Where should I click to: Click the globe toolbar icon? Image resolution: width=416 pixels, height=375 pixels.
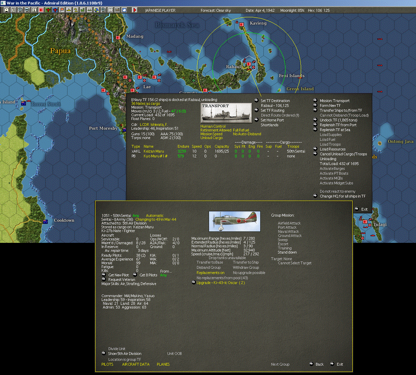tap(96, 10)
